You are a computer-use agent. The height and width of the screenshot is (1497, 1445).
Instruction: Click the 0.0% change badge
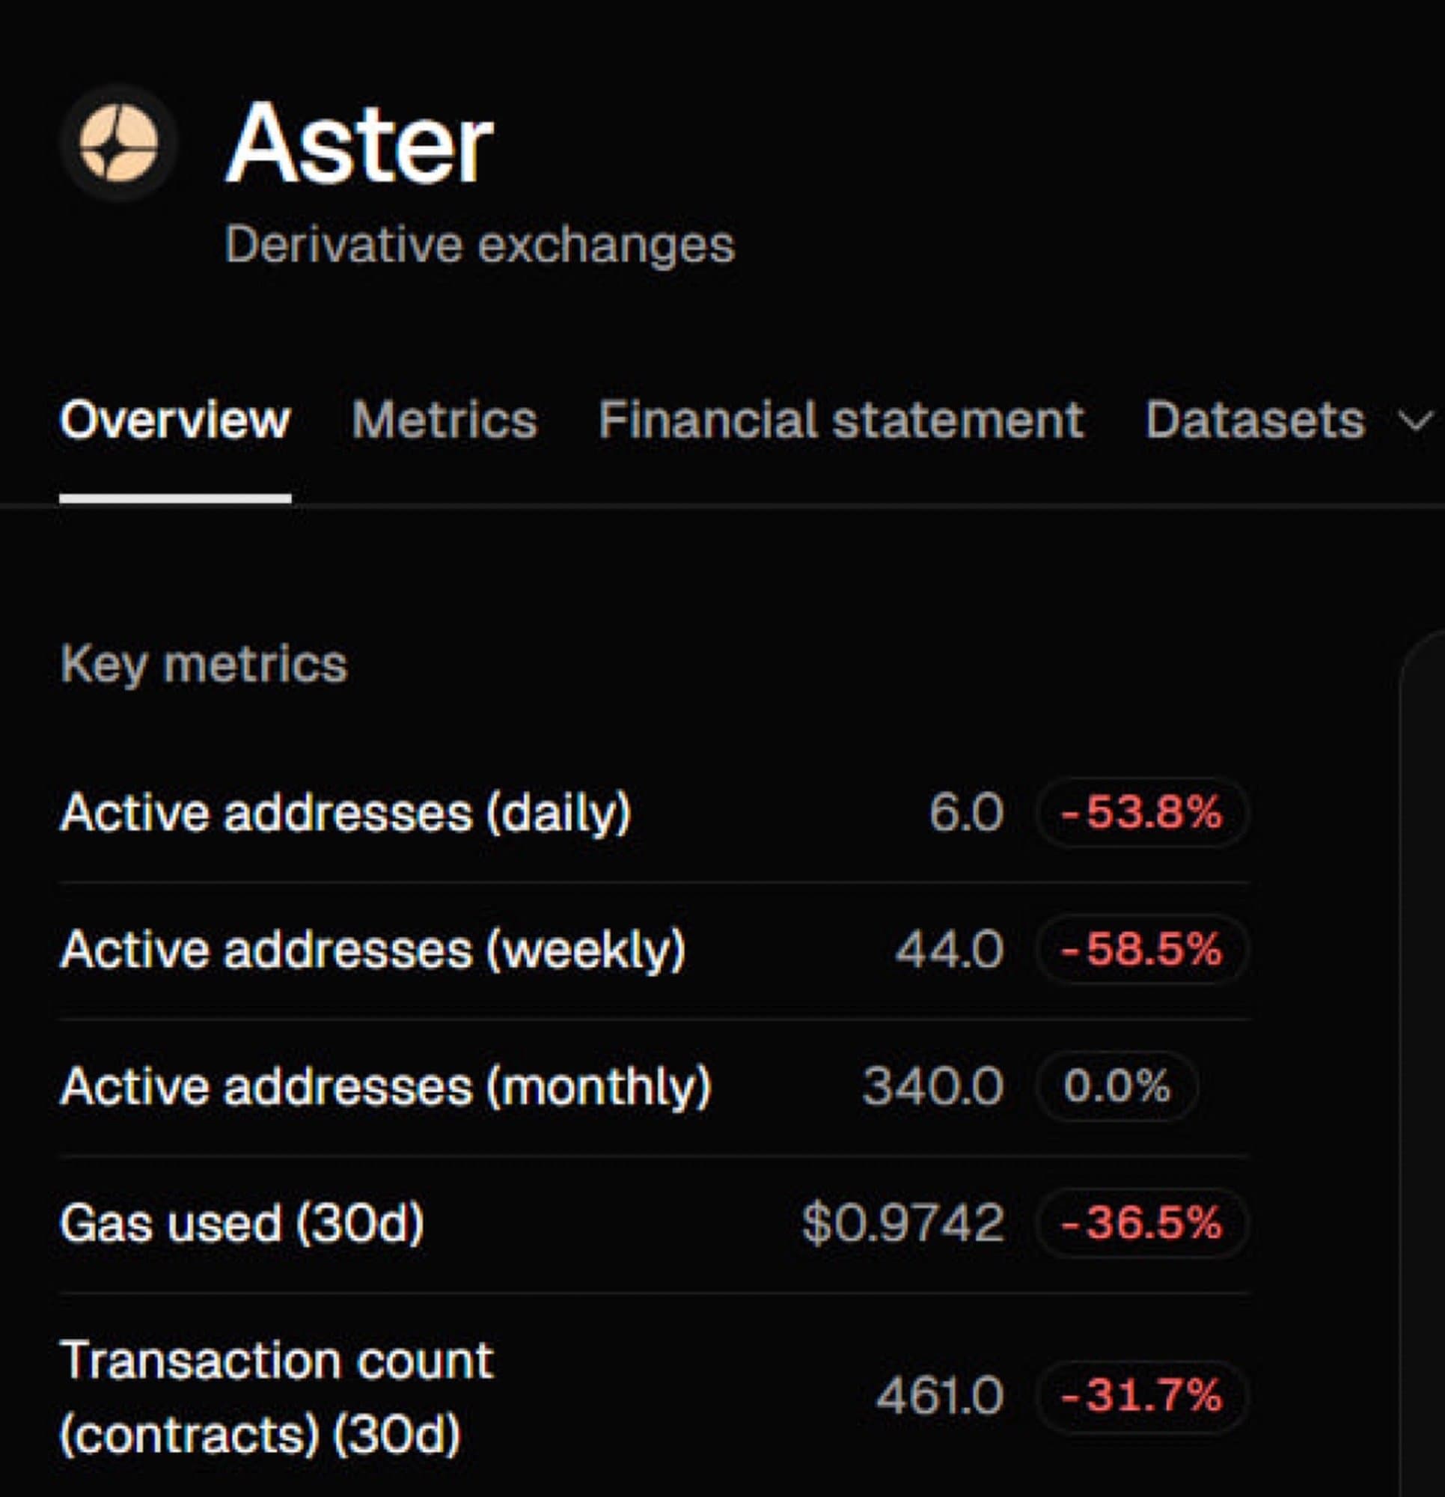coord(1116,1086)
